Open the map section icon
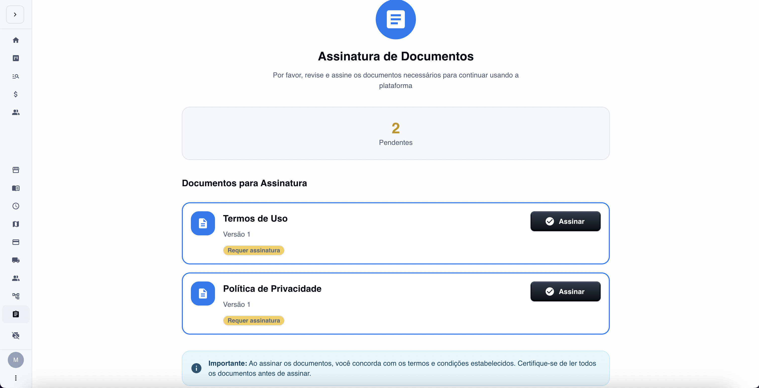This screenshot has width=759, height=388. click(x=16, y=224)
